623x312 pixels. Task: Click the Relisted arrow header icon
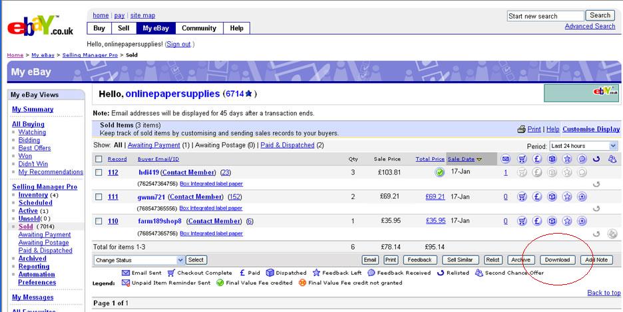pyautogui.click(x=596, y=159)
